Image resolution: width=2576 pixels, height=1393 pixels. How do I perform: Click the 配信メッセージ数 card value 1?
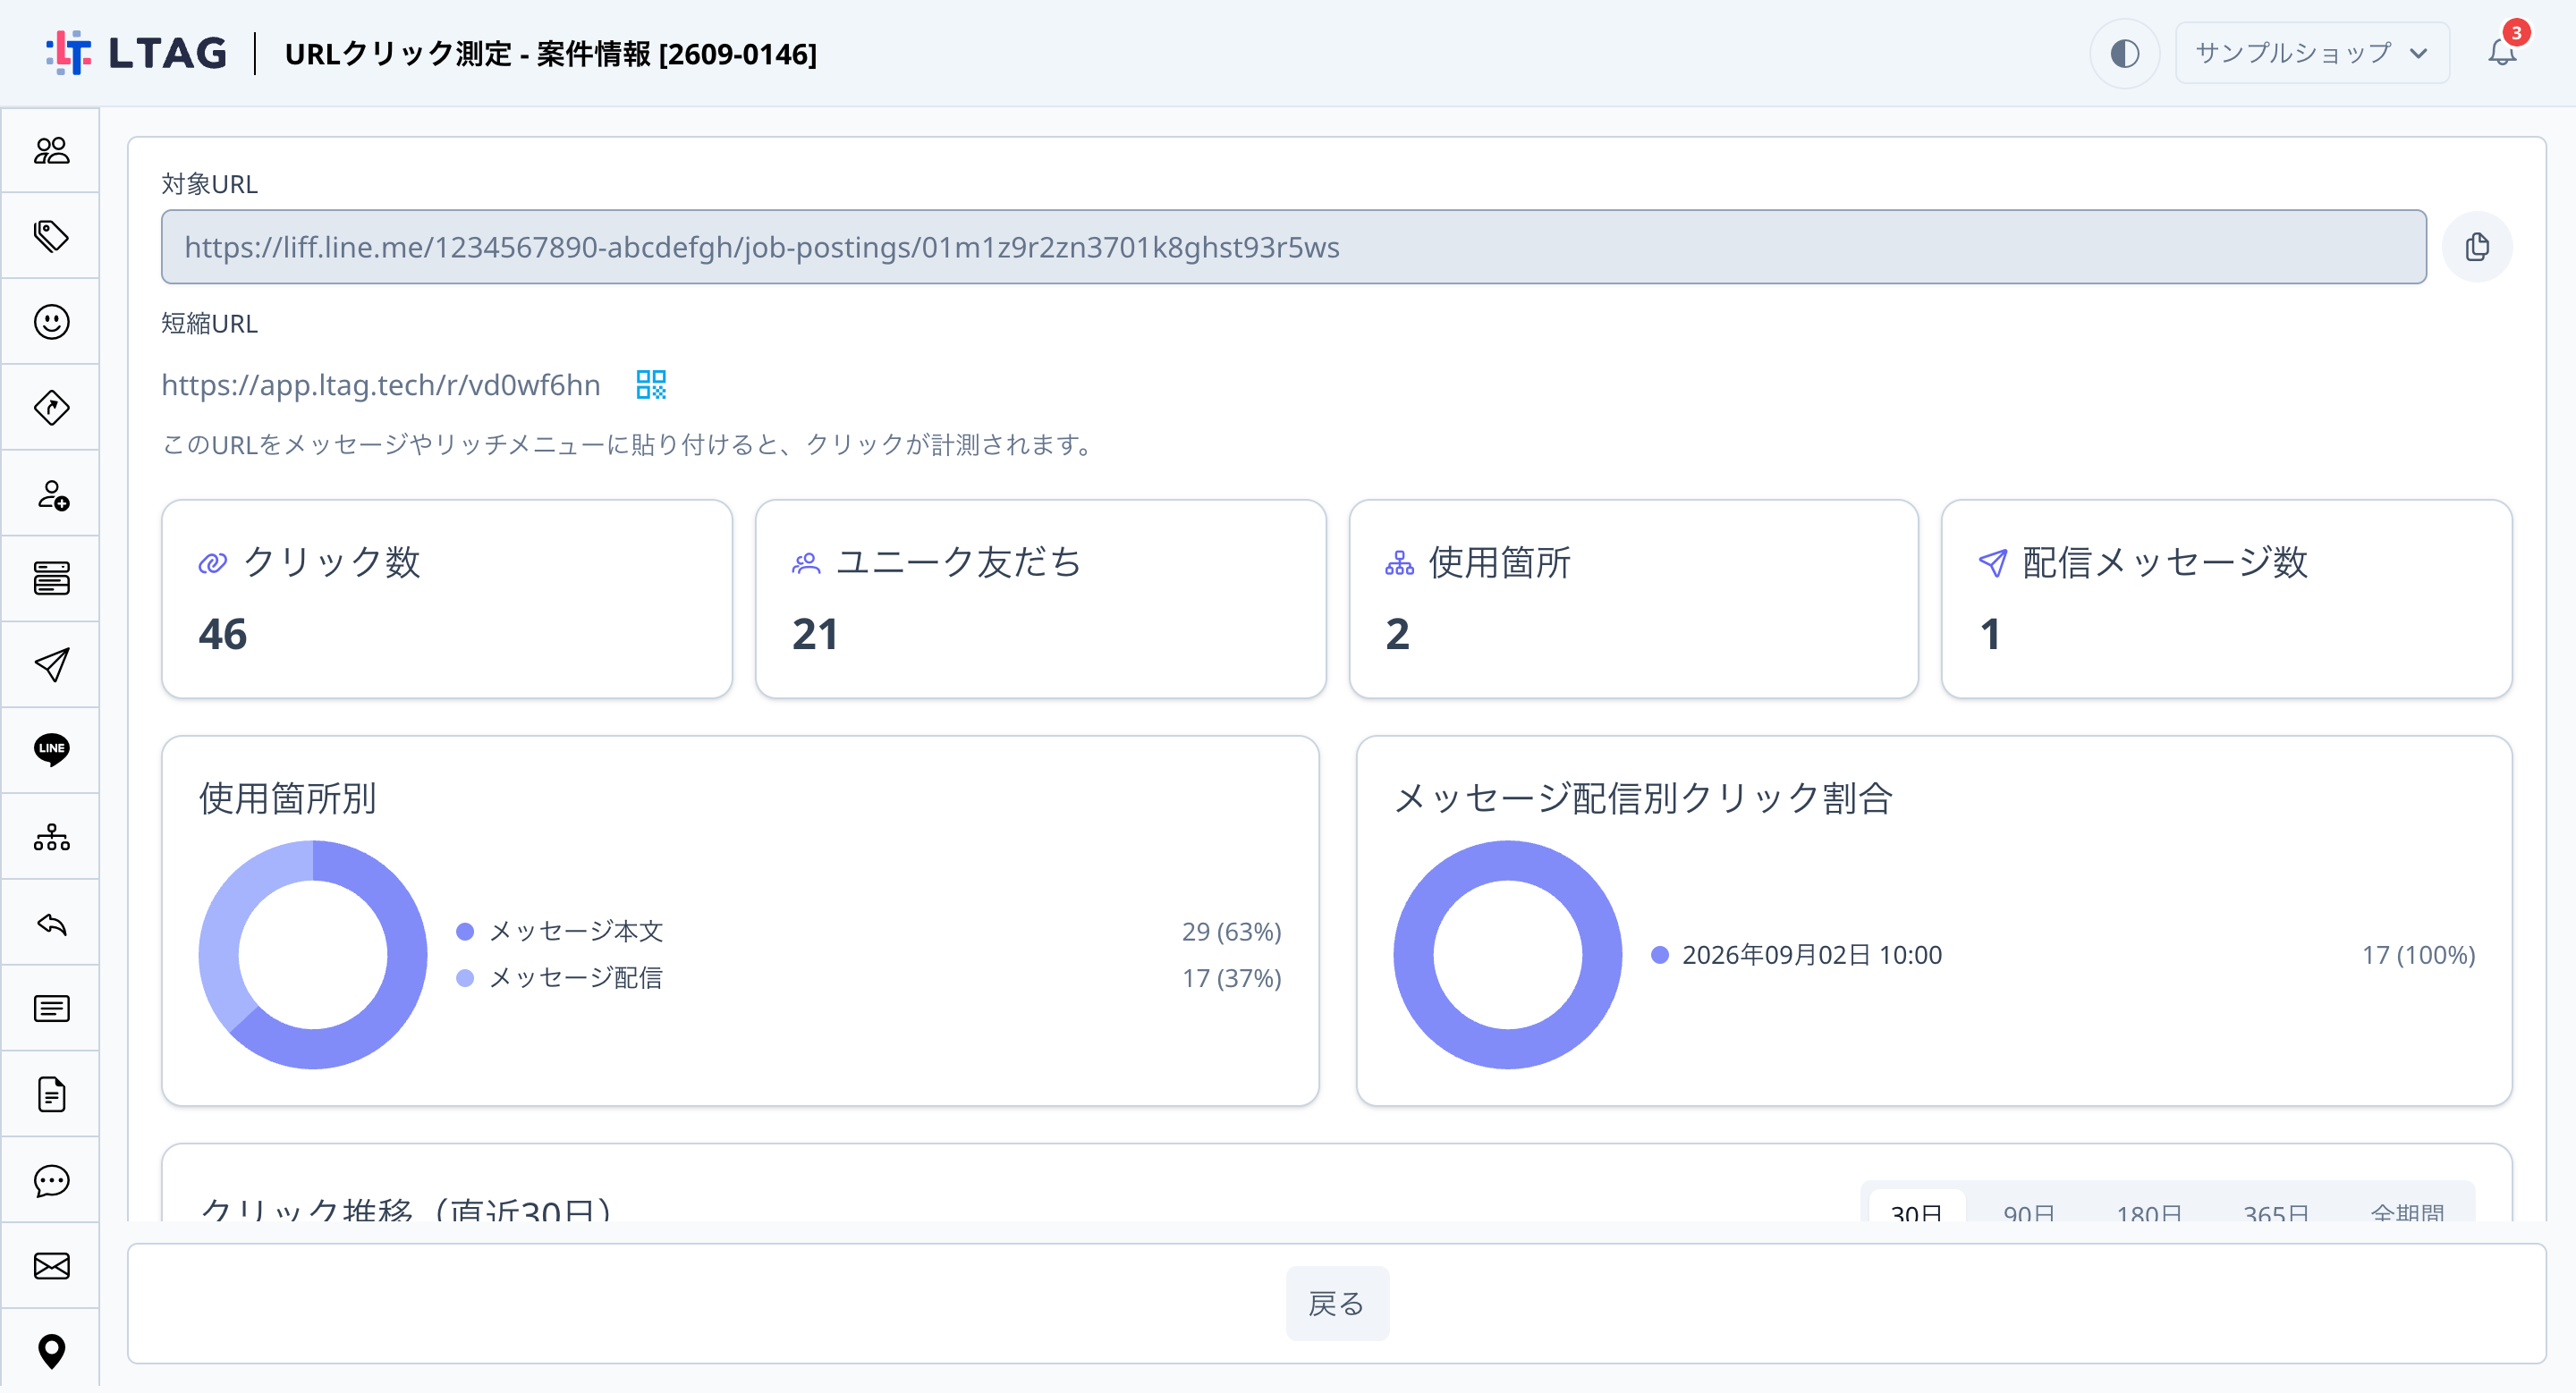pos(1990,635)
